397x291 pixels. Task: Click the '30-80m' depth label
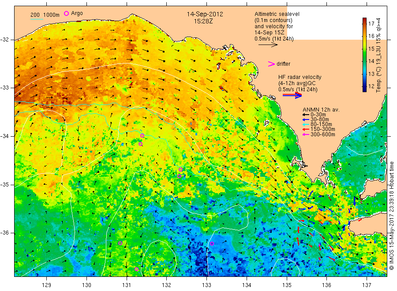(x=320, y=119)
